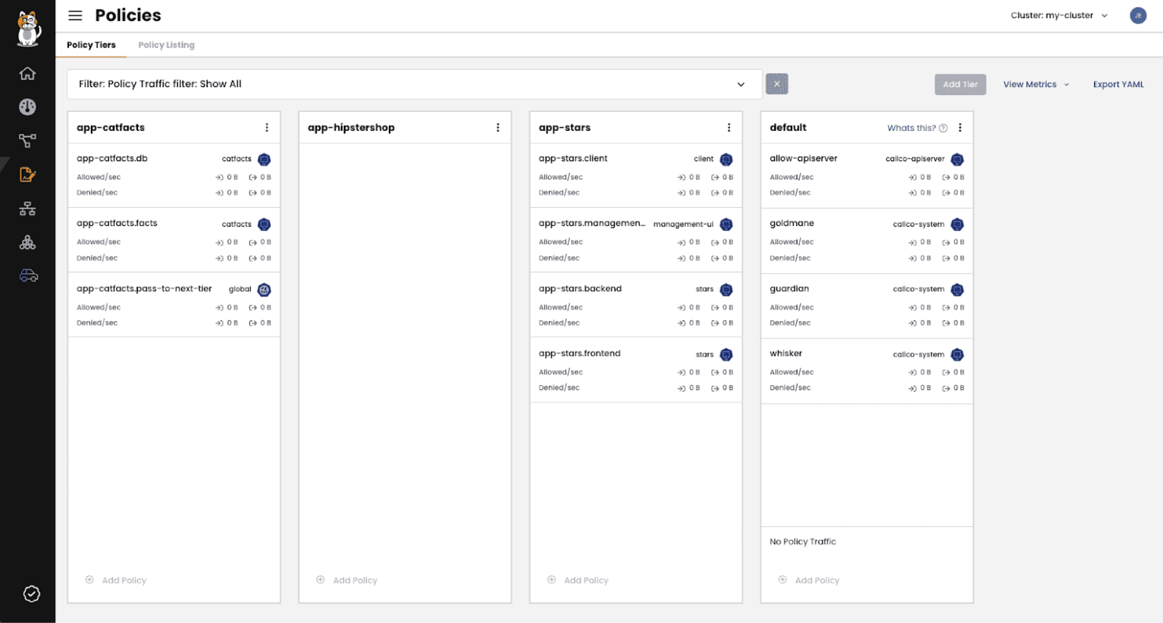The width and height of the screenshot is (1163, 623).
Task: Open the home icon in sidebar
Action: tap(27, 73)
